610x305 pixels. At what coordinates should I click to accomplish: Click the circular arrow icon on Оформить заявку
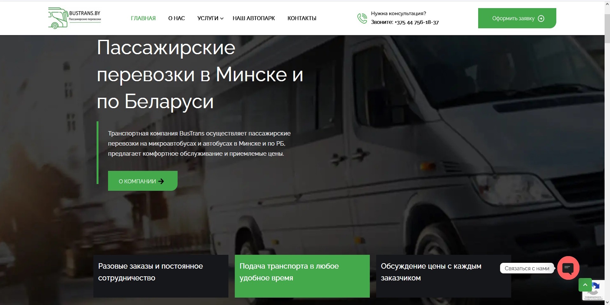[x=541, y=18]
